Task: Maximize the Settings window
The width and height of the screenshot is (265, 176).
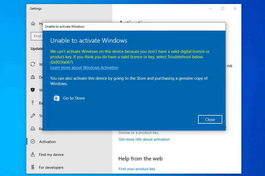Action: point(223,8)
